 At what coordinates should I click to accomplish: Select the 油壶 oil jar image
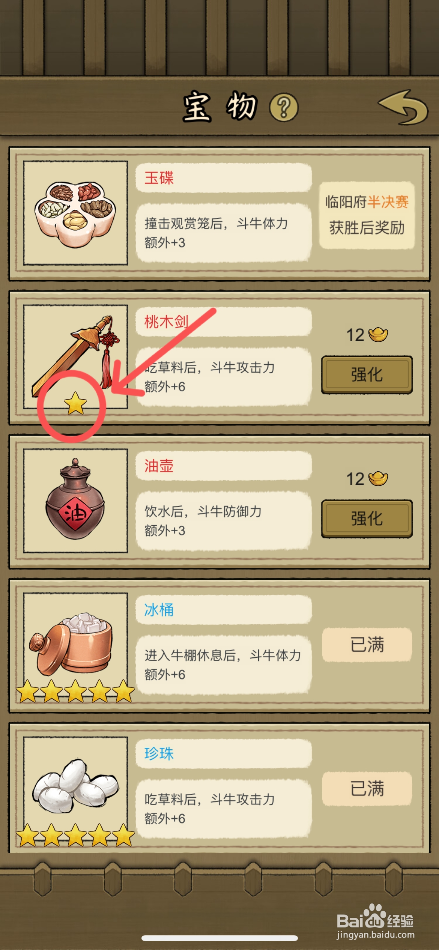coord(75,501)
